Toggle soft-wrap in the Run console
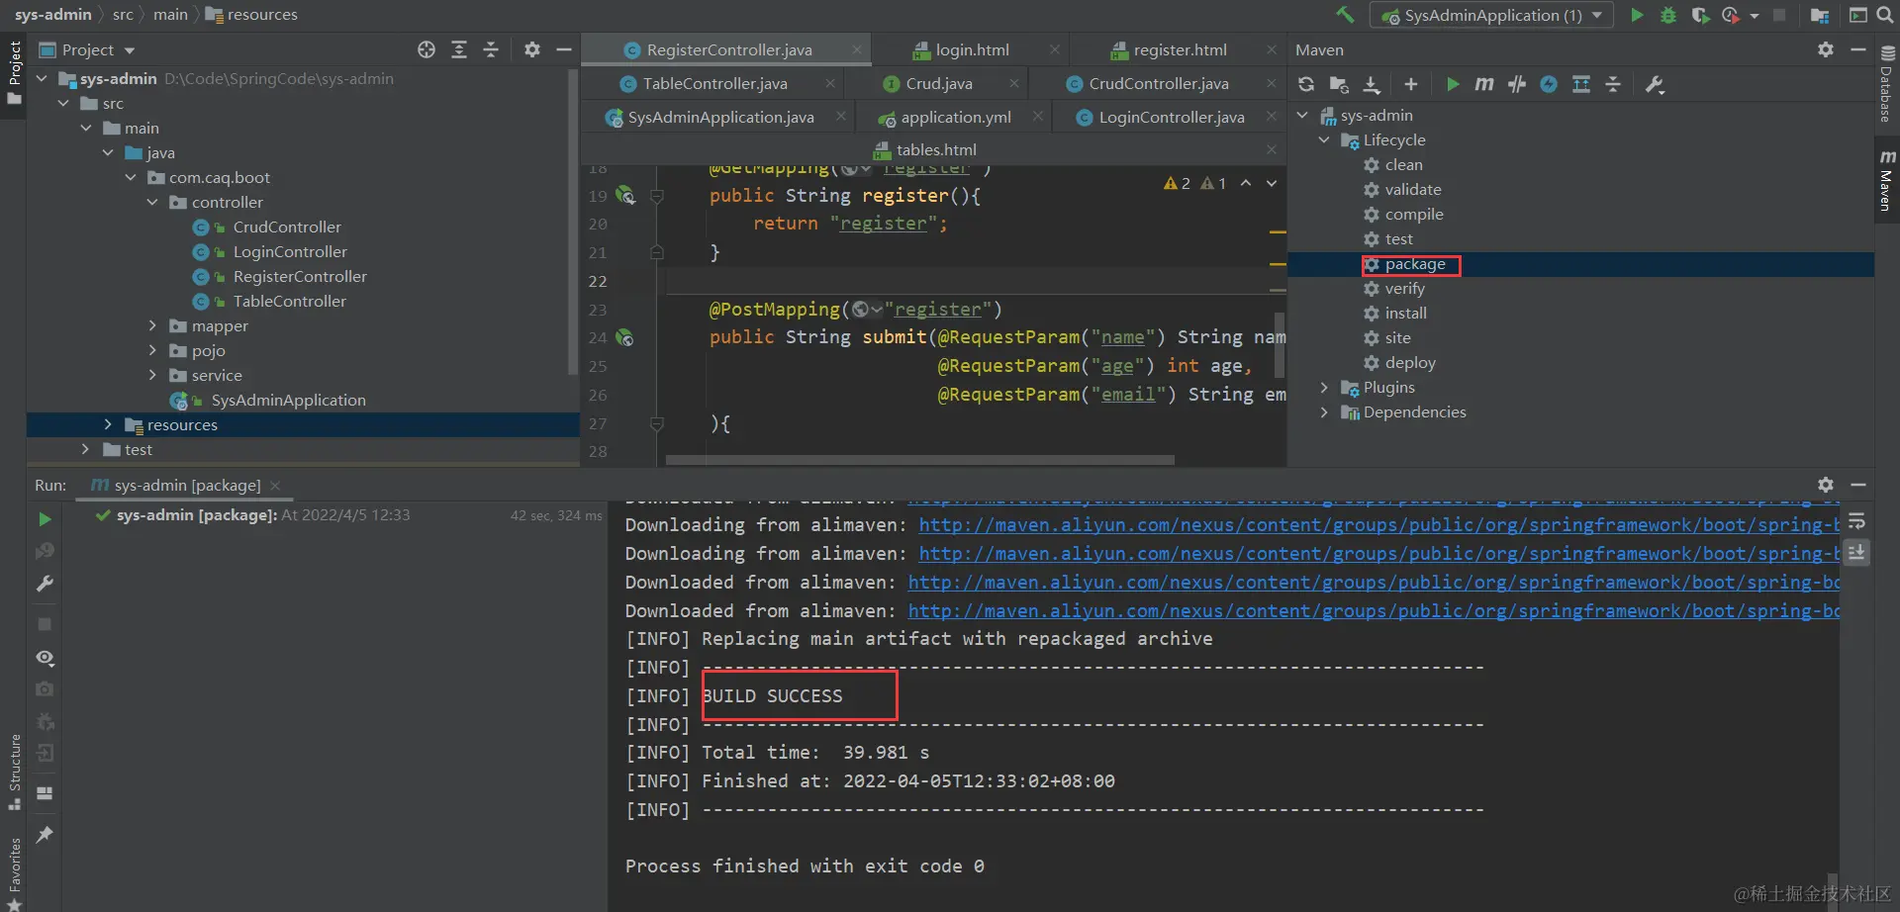The width and height of the screenshot is (1900, 912). [x=1856, y=521]
